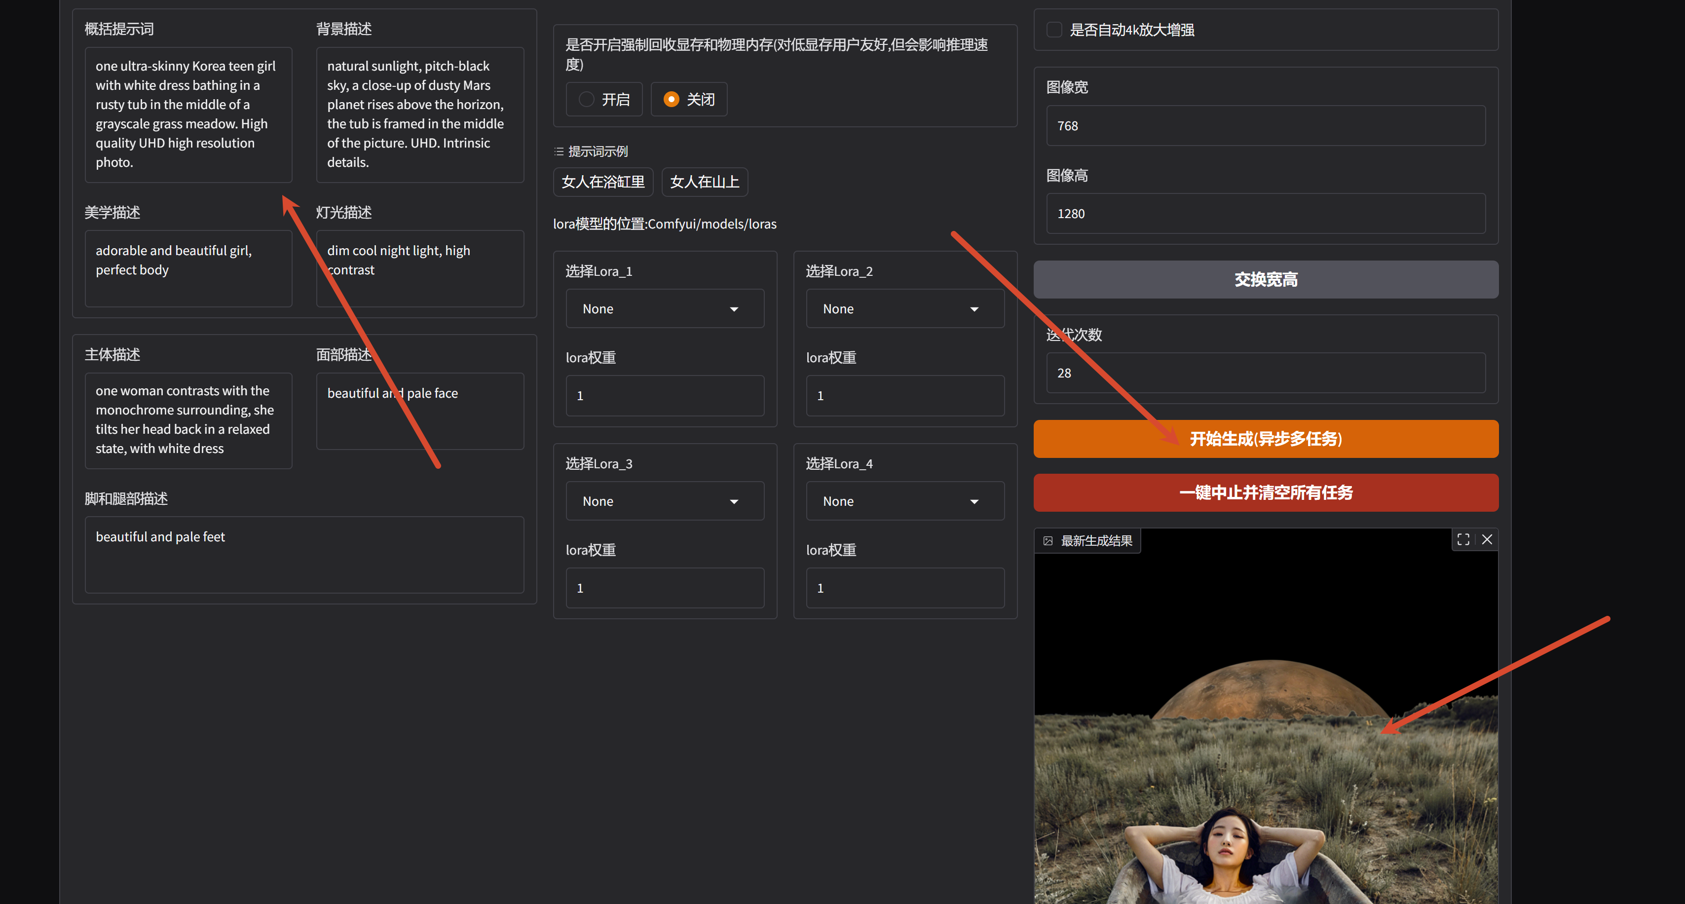Click the 女人在山上 prompt example
1685x904 pixels.
point(705,182)
